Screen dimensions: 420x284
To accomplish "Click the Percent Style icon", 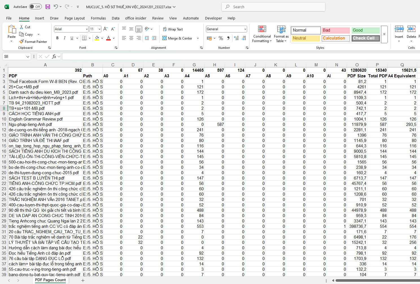I will [x=221, y=38].
